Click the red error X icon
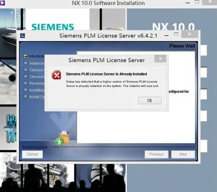 coord(57,75)
